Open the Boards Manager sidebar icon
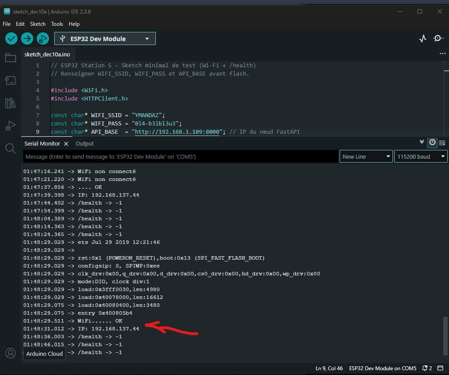The height and width of the screenshot is (375, 449). [x=10, y=80]
